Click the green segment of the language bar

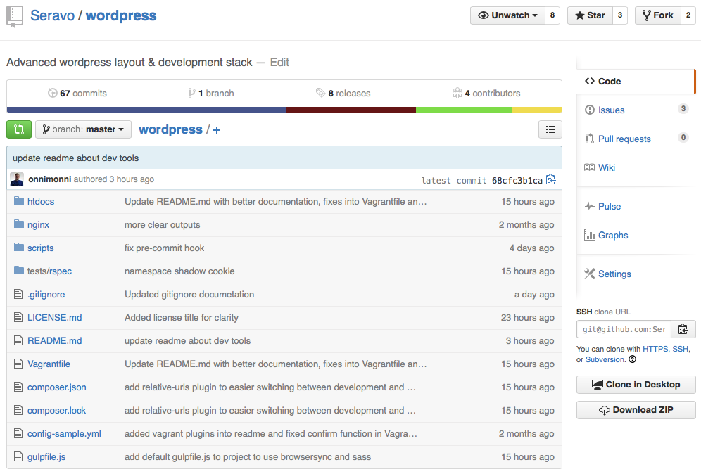pos(464,110)
